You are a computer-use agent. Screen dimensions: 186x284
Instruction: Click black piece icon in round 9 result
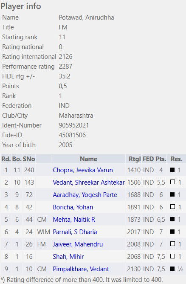tap(172, 269)
